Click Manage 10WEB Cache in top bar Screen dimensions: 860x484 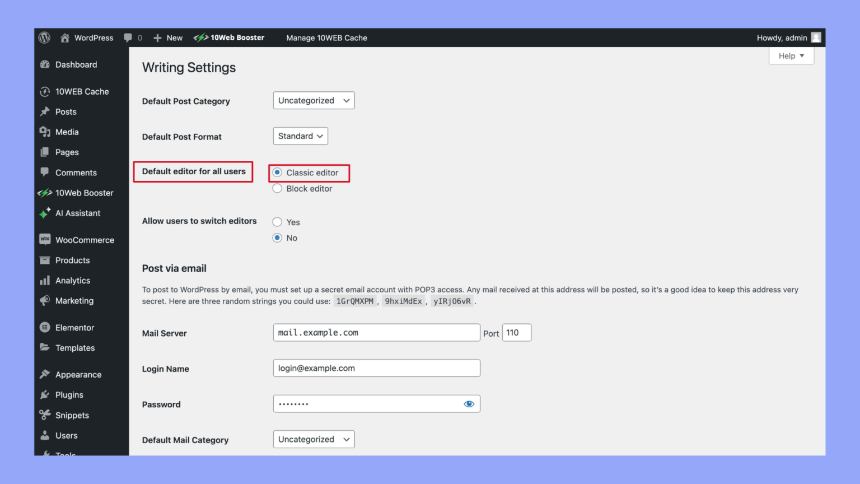pyautogui.click(x=326, y=38)
